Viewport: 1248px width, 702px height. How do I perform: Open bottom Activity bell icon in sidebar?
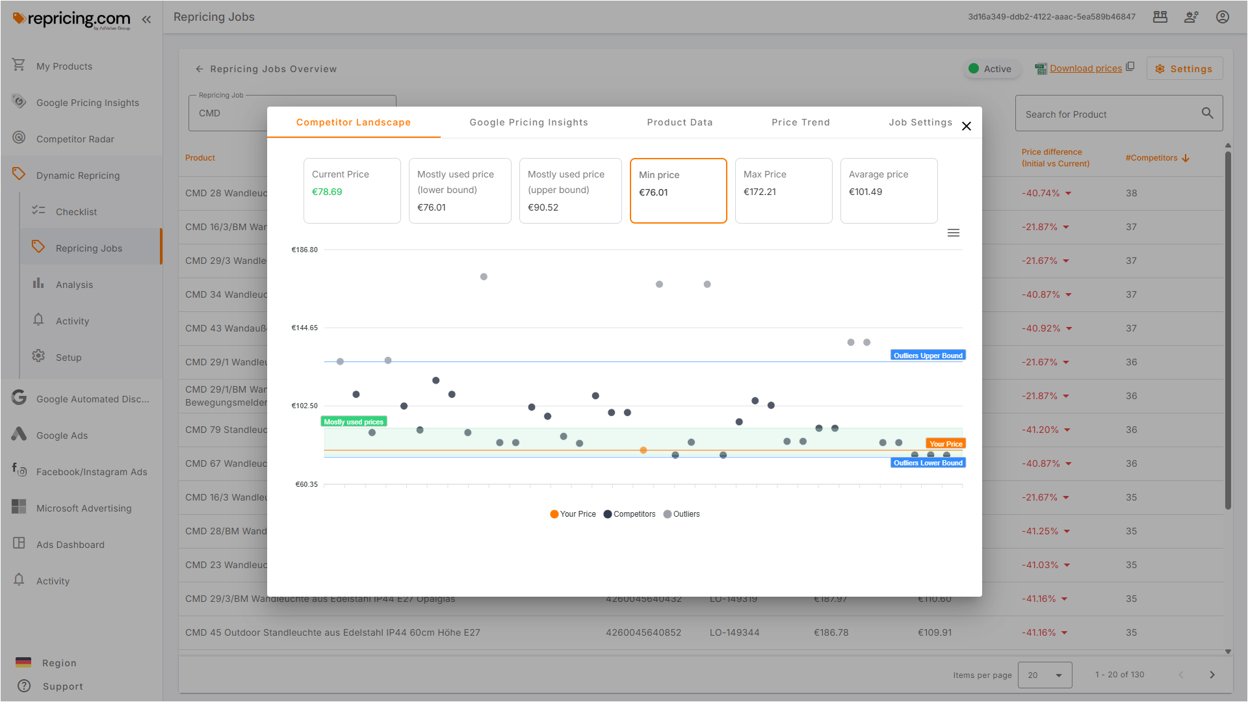tap(19, 580)
